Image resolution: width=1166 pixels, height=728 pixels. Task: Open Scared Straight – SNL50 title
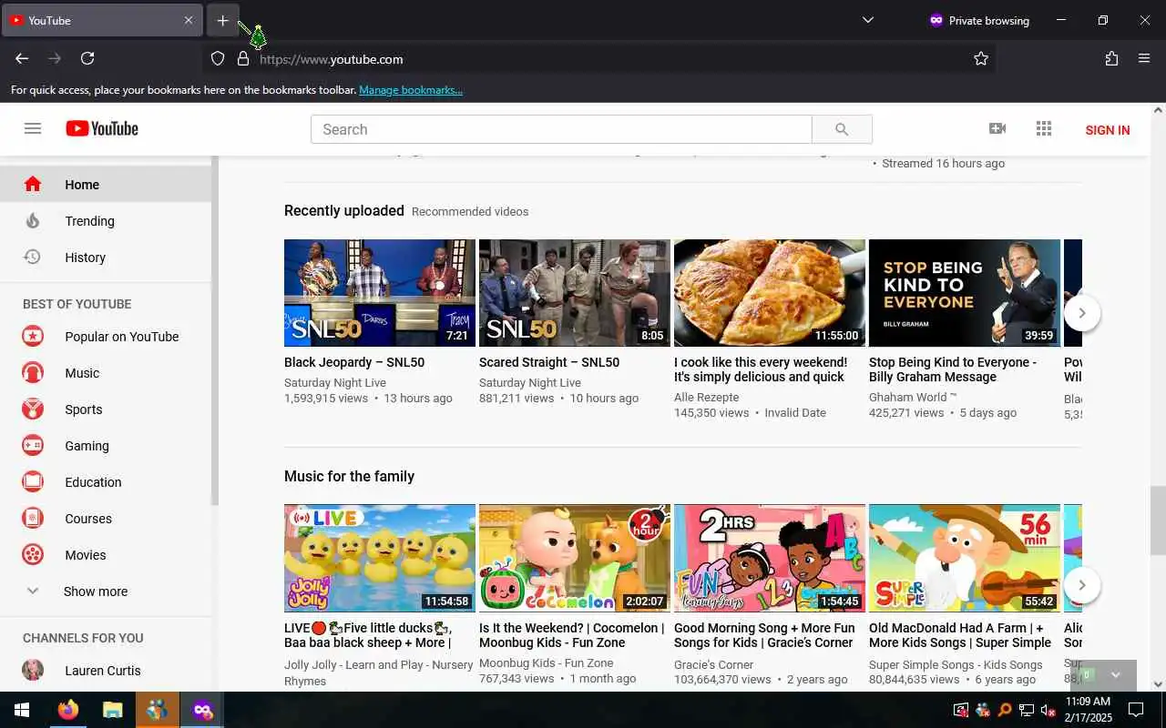[x=549, y=362]
